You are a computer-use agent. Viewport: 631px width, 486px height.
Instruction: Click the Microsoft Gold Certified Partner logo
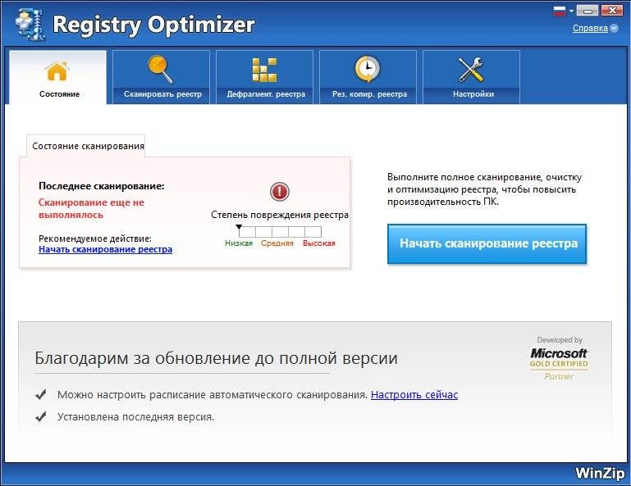tap(559, 359)
